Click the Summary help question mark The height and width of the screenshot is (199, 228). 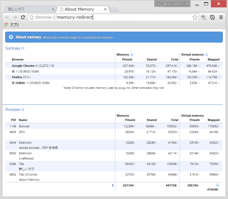pos(23,48)
